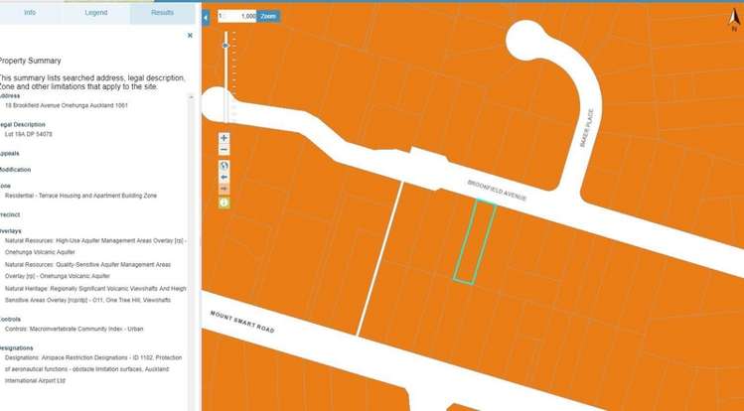Click the results panel scrollbar up arrow
Screen dimensions: 744x411
[192, 97]
